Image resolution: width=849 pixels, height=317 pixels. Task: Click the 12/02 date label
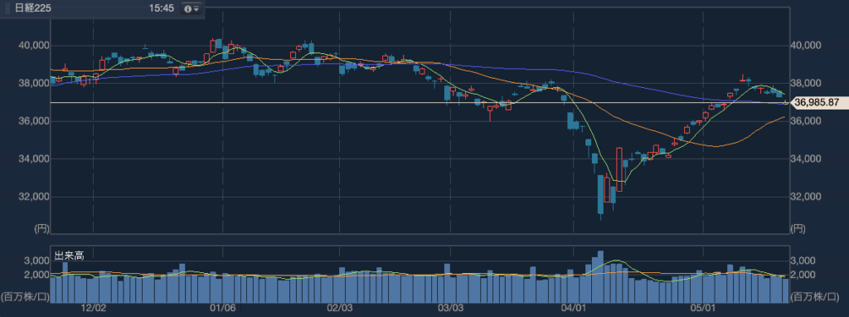pos(93,308)
